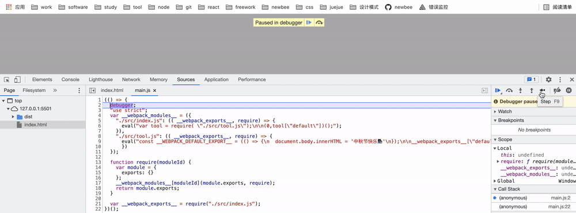Click the Step into next function icon

point(520,90)
